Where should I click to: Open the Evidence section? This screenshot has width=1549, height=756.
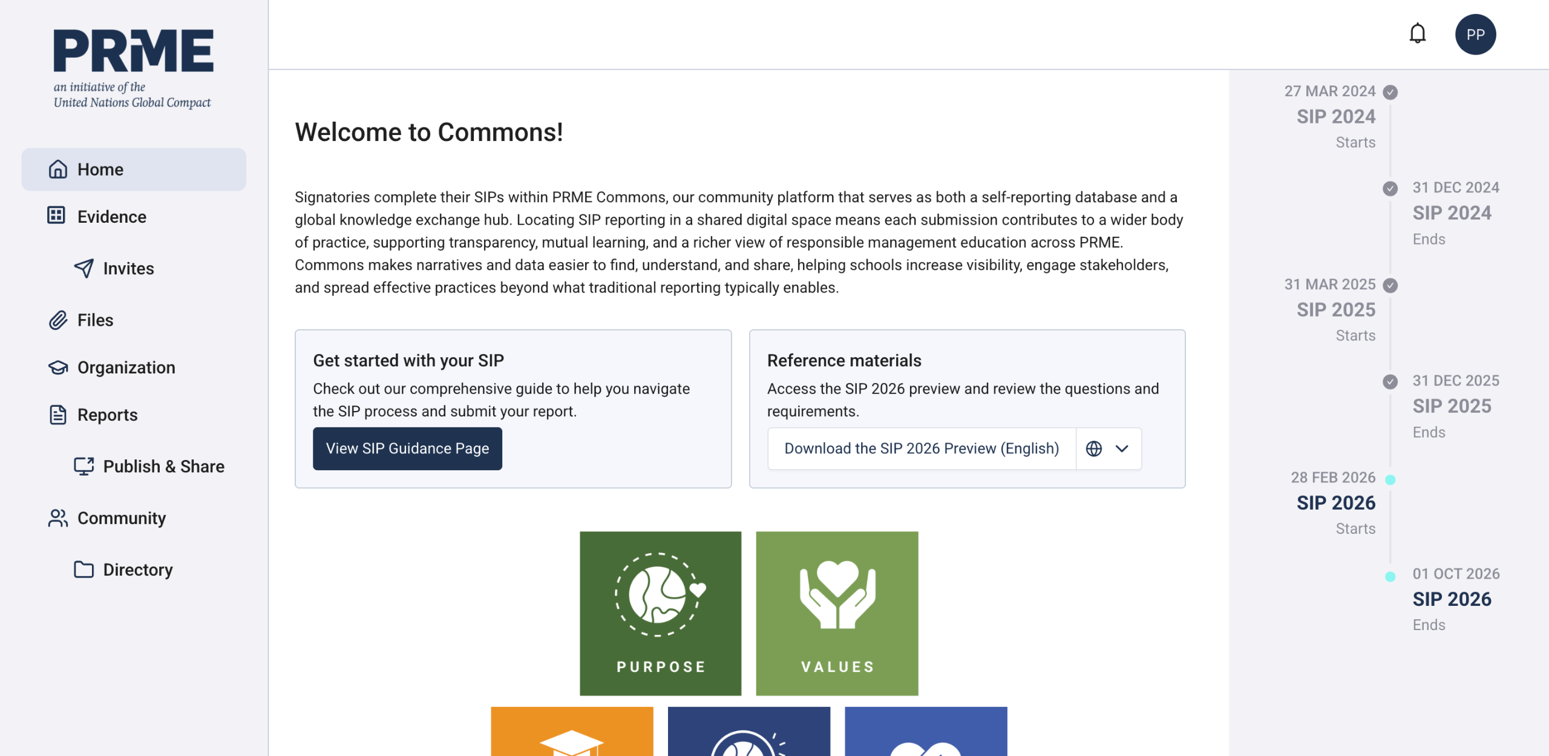coord(111,217)
